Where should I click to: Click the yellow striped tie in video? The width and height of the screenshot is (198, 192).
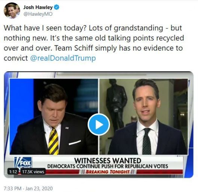[54, 141]
